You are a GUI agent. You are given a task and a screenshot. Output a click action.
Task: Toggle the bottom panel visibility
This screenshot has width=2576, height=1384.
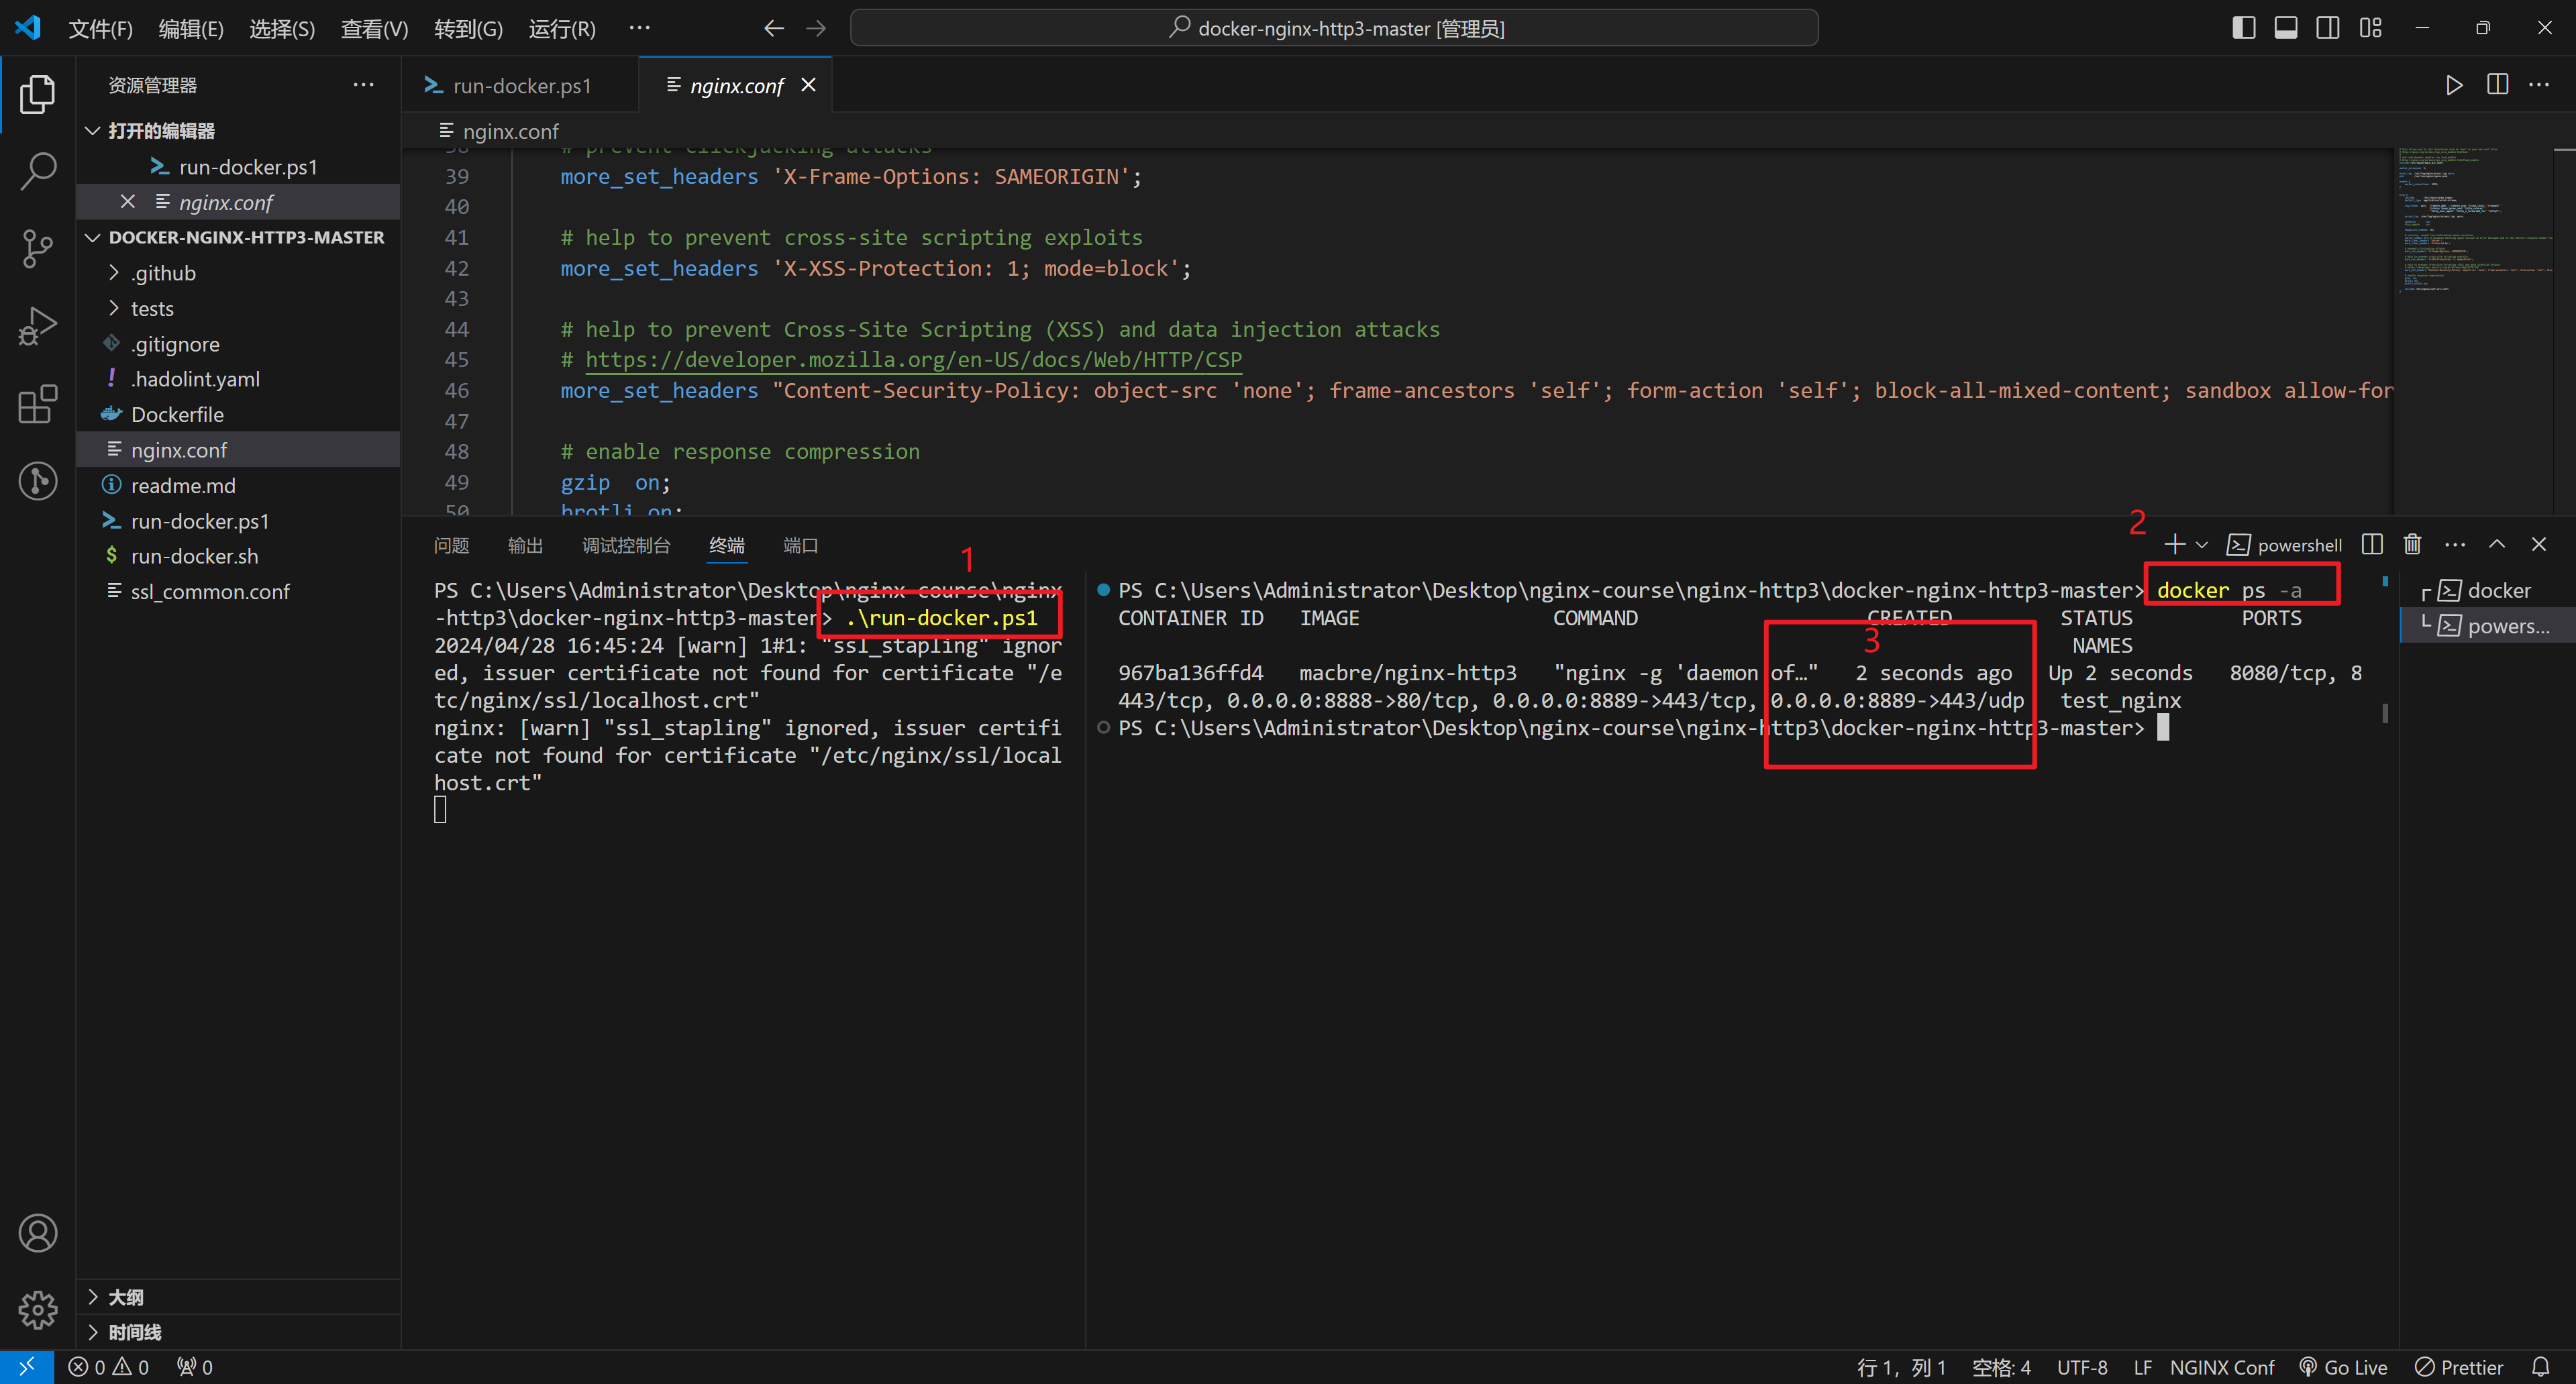click(2285, 28)
